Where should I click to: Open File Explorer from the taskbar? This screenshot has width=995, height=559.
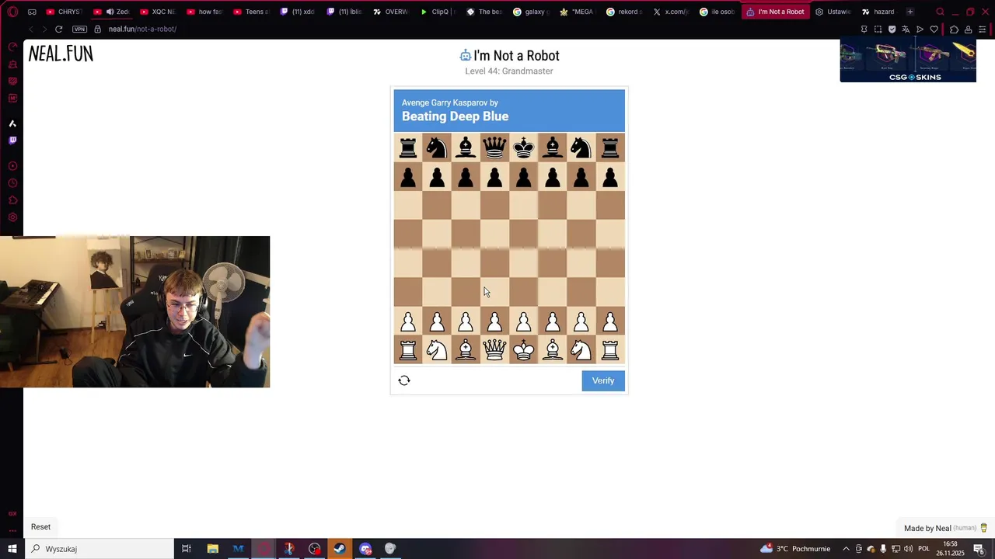pos(212,549)
